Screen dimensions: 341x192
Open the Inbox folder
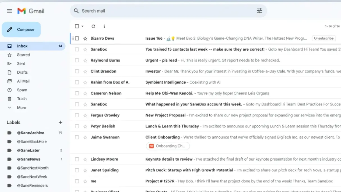point(33,46)
